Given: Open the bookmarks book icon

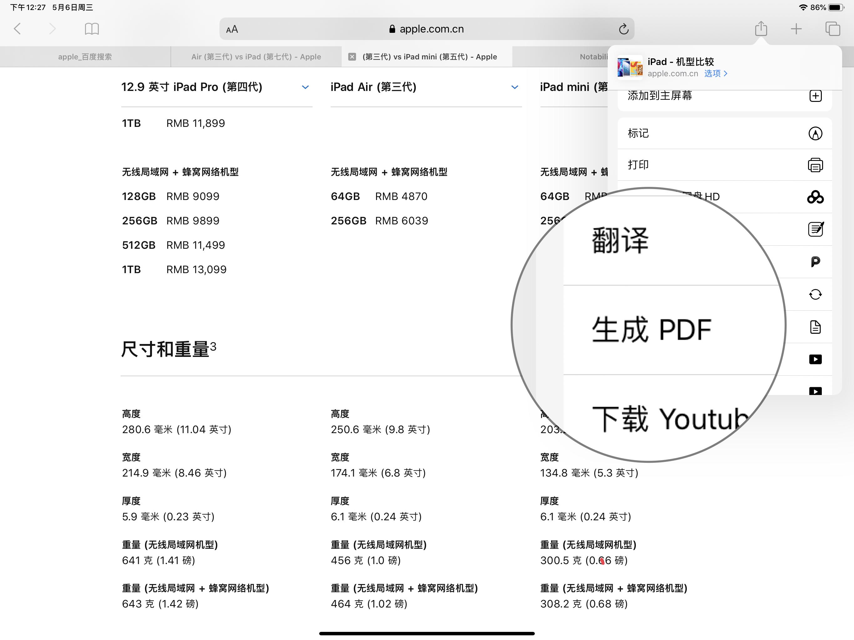Looking at the screenshot, I should click(x=92, y=28).
